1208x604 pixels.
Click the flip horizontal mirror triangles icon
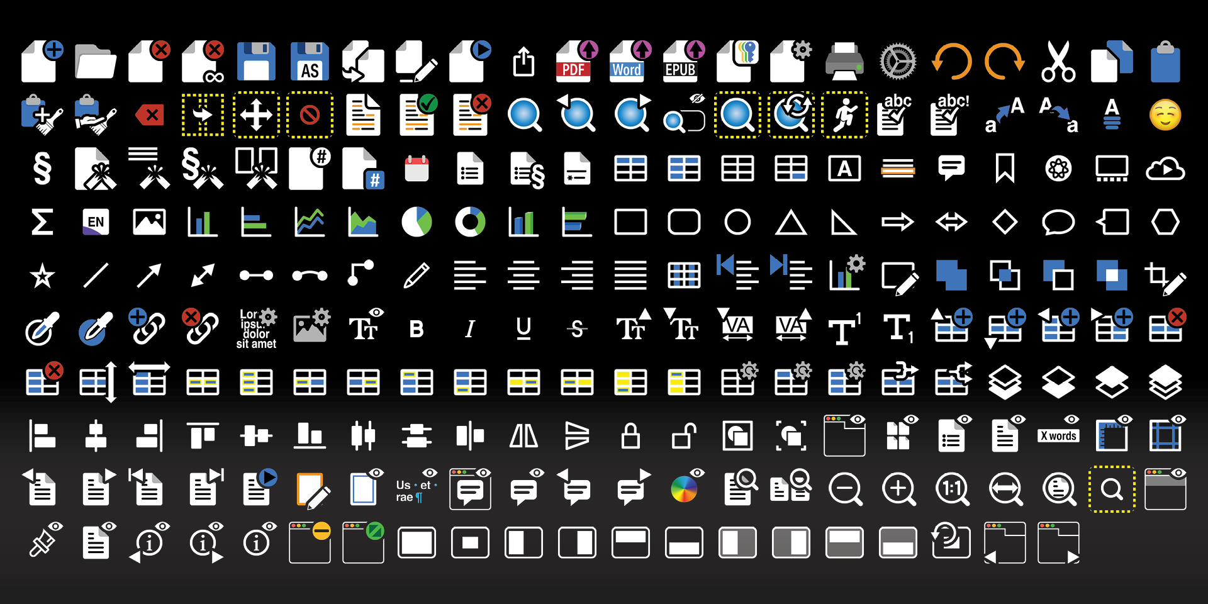point(523,435)
